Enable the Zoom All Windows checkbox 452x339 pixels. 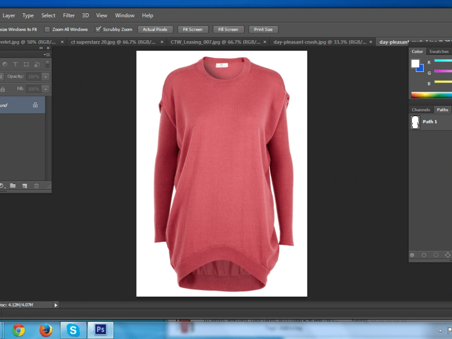tap(47, 29)
